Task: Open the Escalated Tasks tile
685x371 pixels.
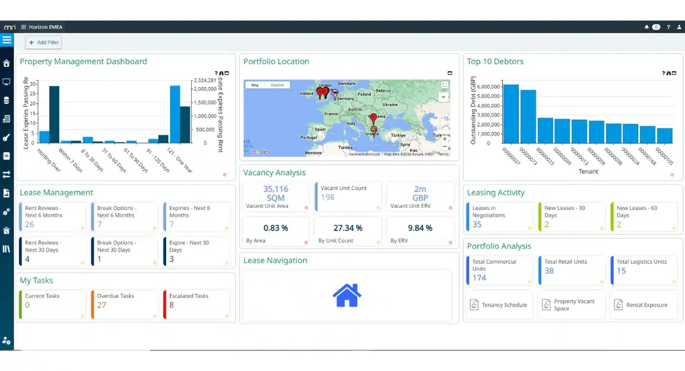Action: (x=196, y=304)
